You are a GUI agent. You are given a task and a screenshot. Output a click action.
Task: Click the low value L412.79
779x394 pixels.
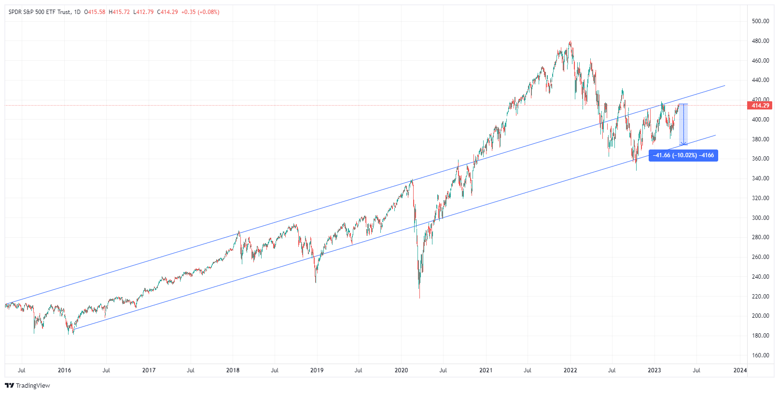(143, 12)
